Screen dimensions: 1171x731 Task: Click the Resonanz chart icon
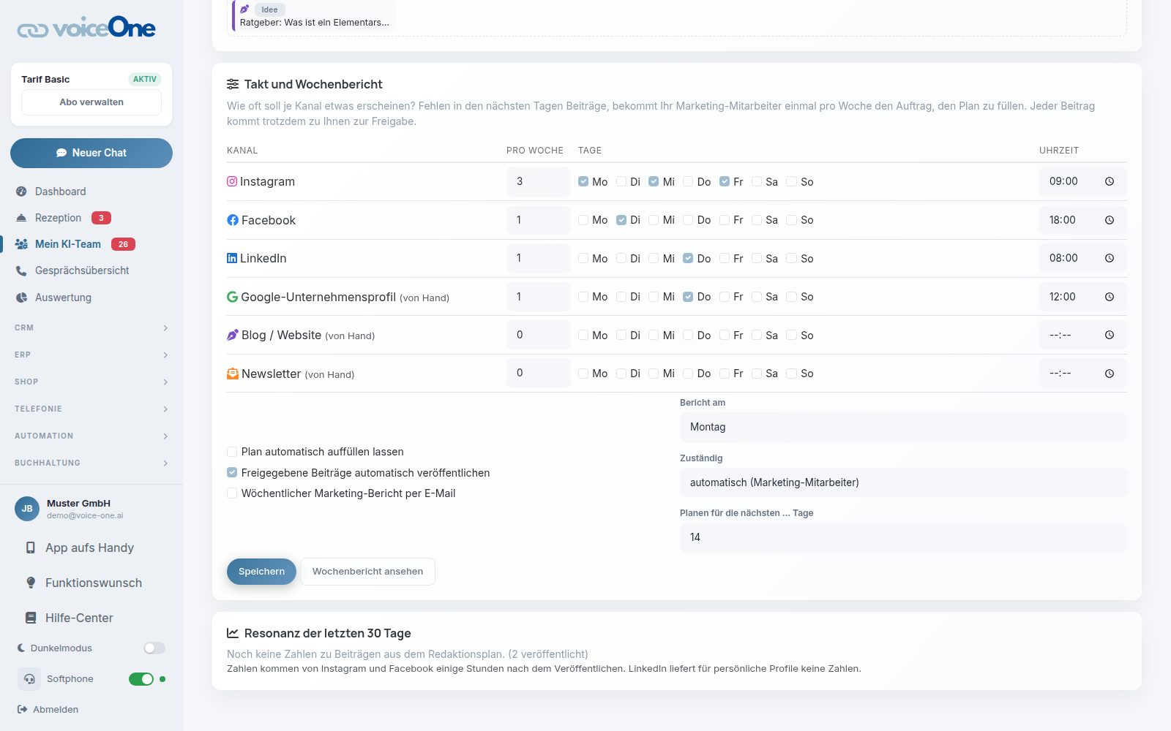coord(233,633)
